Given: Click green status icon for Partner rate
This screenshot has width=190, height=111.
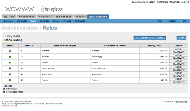Looking at the screenshot, I should 10,57.
